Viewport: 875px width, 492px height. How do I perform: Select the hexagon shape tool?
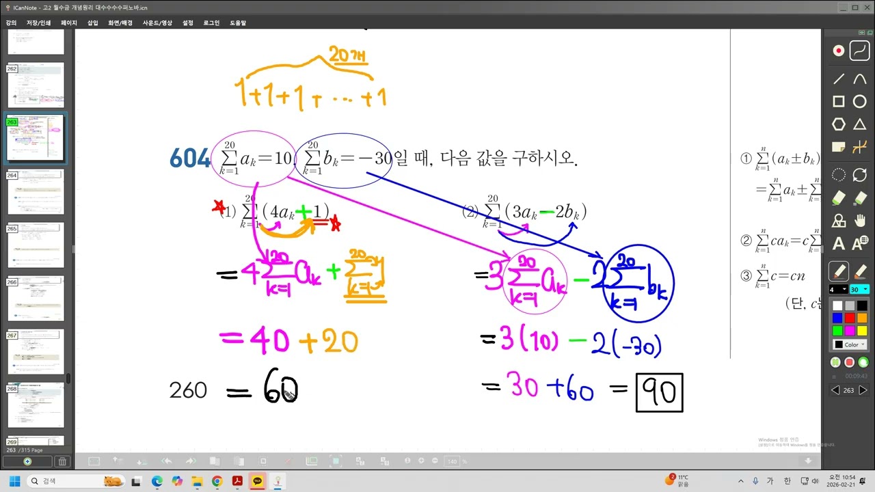tap(838, 124)
